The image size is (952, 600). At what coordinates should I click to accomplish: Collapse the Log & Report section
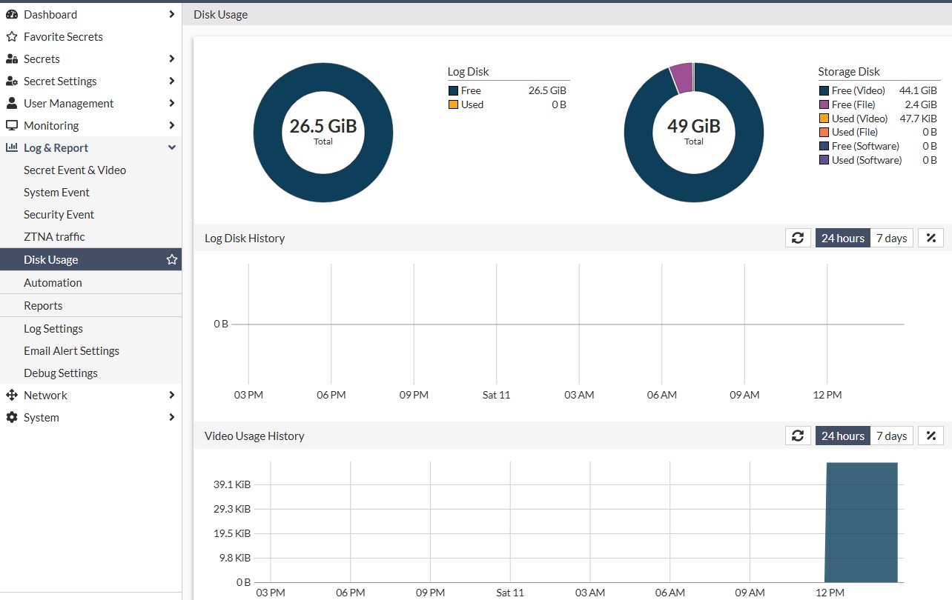[x=172, y=147]
